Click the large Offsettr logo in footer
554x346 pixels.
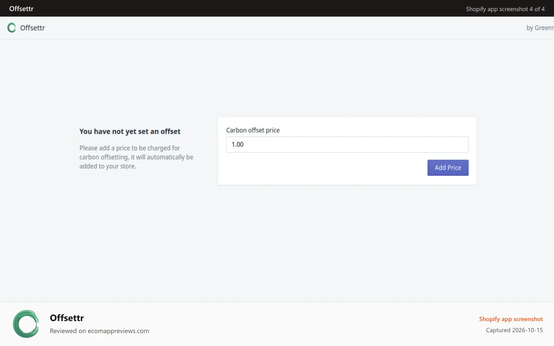coord(26,324)
